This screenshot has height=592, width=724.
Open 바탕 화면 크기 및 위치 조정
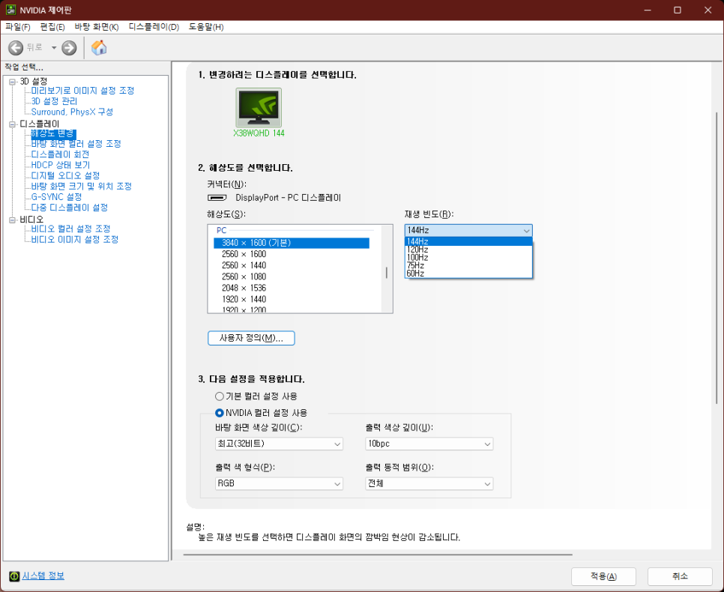click(81, 186)
